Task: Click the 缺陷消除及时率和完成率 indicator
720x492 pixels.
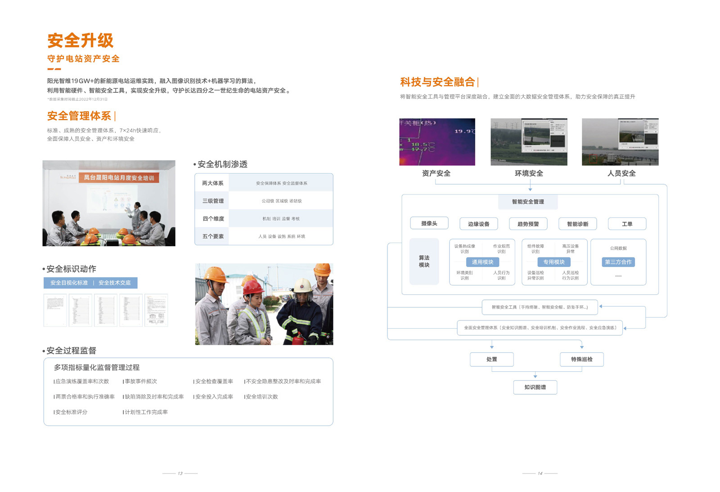Action: coord(154,397)
